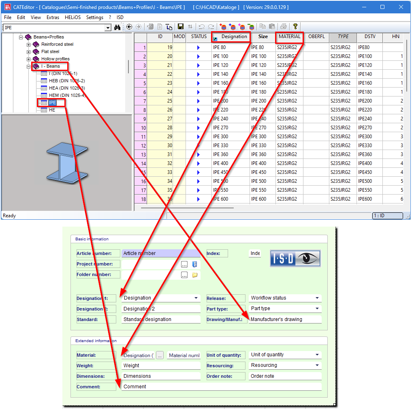Click the Order note input field
The image size is (412, 409).
coord(285,376)
